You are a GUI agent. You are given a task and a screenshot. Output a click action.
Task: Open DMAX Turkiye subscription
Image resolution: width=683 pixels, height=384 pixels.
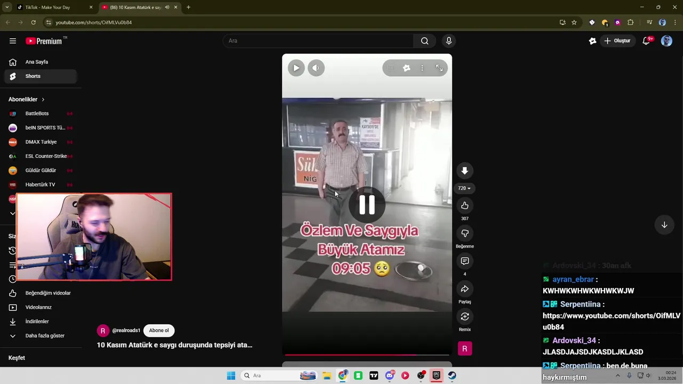pos(41,142)
